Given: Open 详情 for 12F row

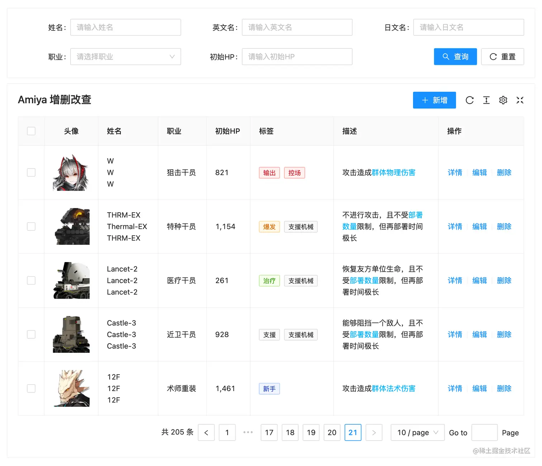Looking at the screenshot, I should click(455, 389).
